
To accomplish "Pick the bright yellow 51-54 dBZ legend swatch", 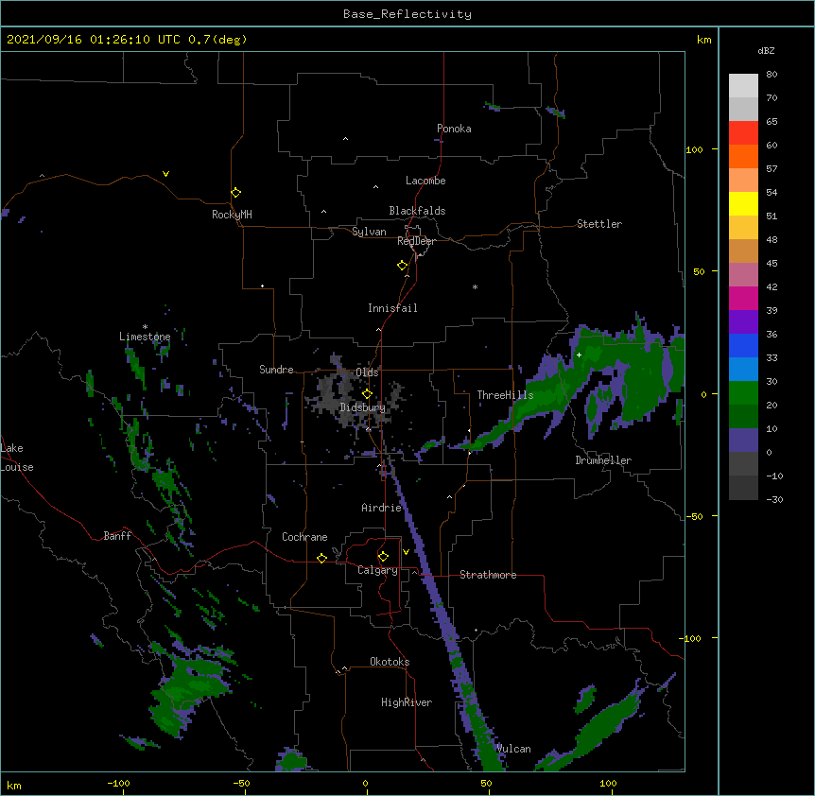I will [743, 204].
